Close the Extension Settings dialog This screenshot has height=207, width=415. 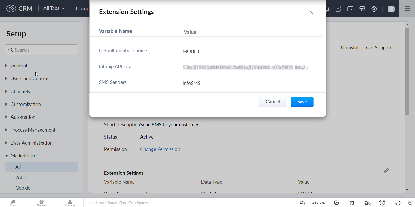click(x=311, y=12)
